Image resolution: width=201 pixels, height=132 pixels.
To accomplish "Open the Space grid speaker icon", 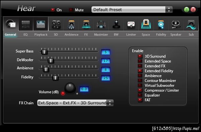I will coord(146,24).
